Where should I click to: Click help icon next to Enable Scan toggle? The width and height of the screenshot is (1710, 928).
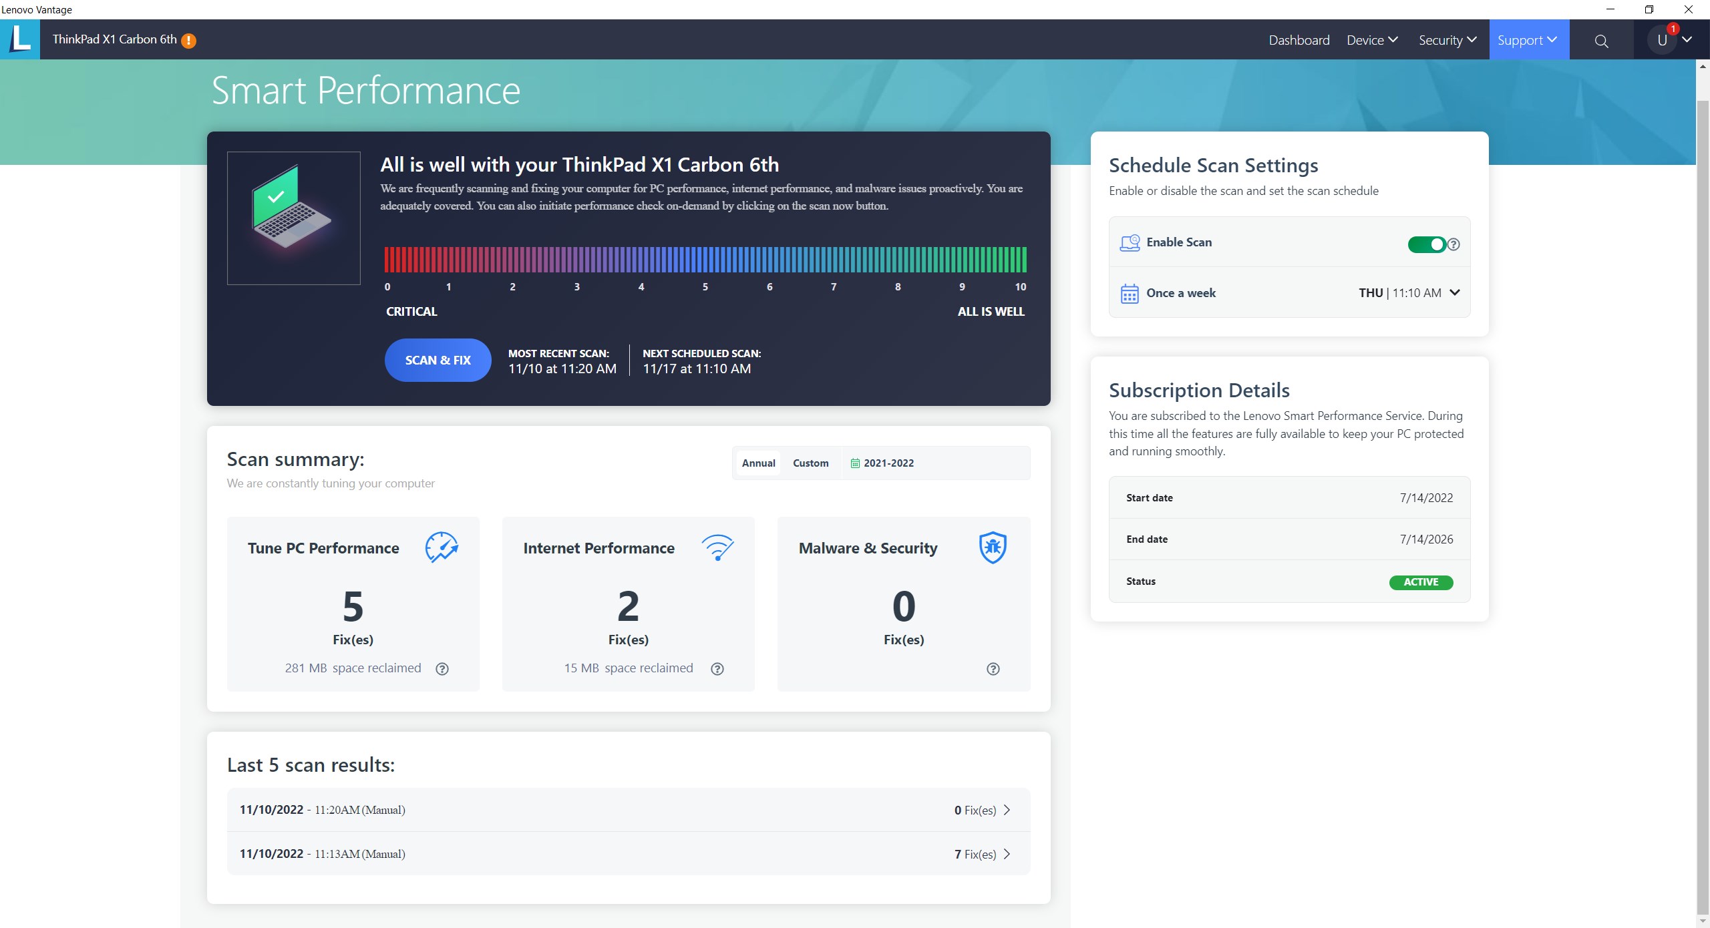pyautogui.click(x=1453, y=244)
